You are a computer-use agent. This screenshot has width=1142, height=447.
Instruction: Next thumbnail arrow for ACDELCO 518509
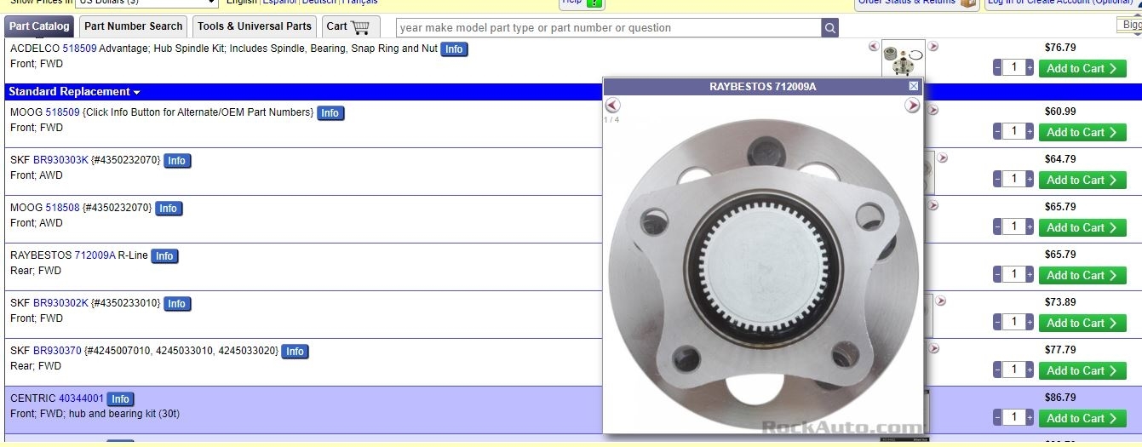pos(933,46)
